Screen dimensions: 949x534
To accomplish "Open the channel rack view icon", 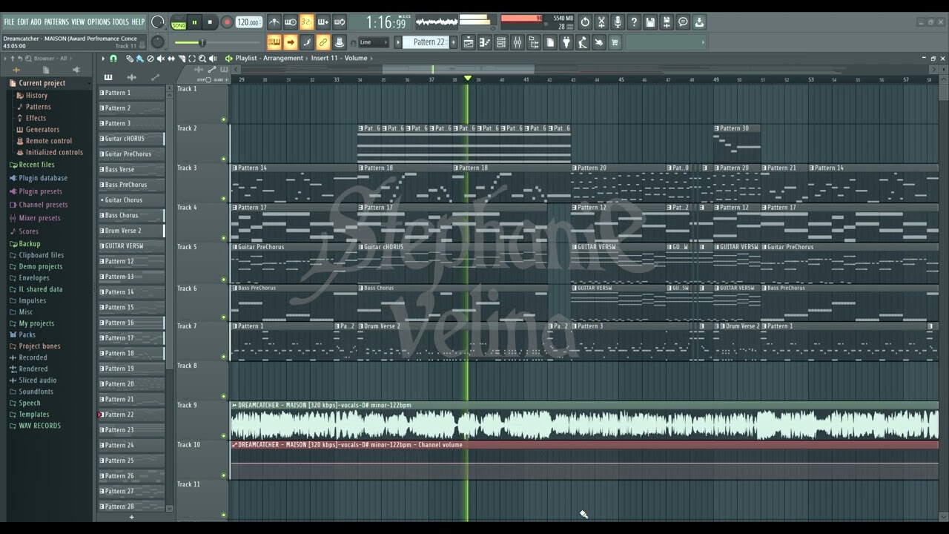I will [501, 42].
